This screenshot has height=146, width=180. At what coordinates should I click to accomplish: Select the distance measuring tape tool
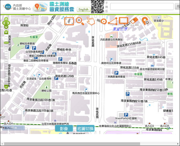(x=102, y=21)
